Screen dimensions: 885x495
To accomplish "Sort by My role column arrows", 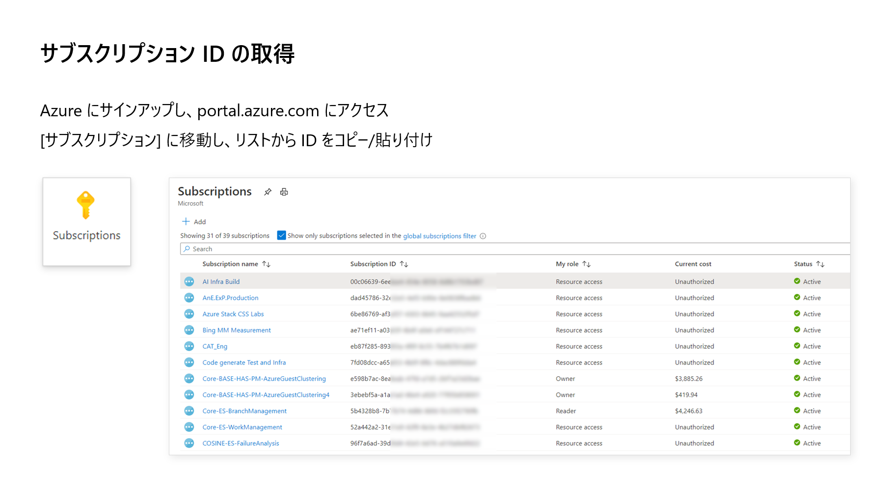I will [x=587, y=264].
